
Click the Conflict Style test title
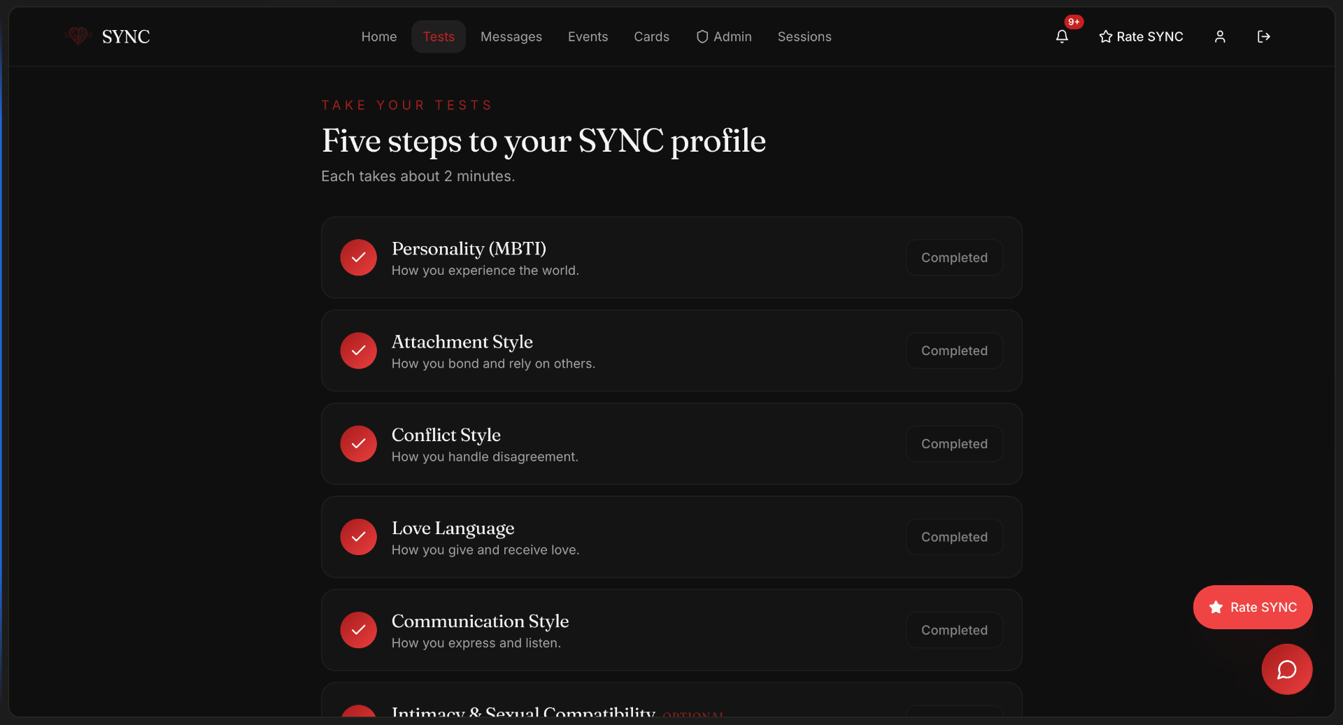446,435
